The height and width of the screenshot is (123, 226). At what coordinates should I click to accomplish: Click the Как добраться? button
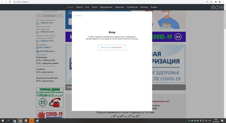(50, 16)
